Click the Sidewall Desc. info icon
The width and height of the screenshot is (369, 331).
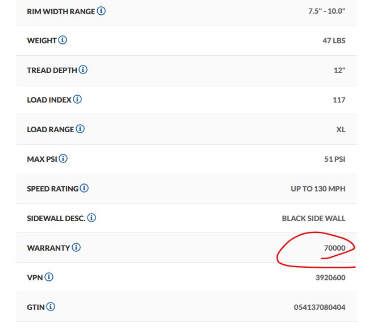click(92, 218)
